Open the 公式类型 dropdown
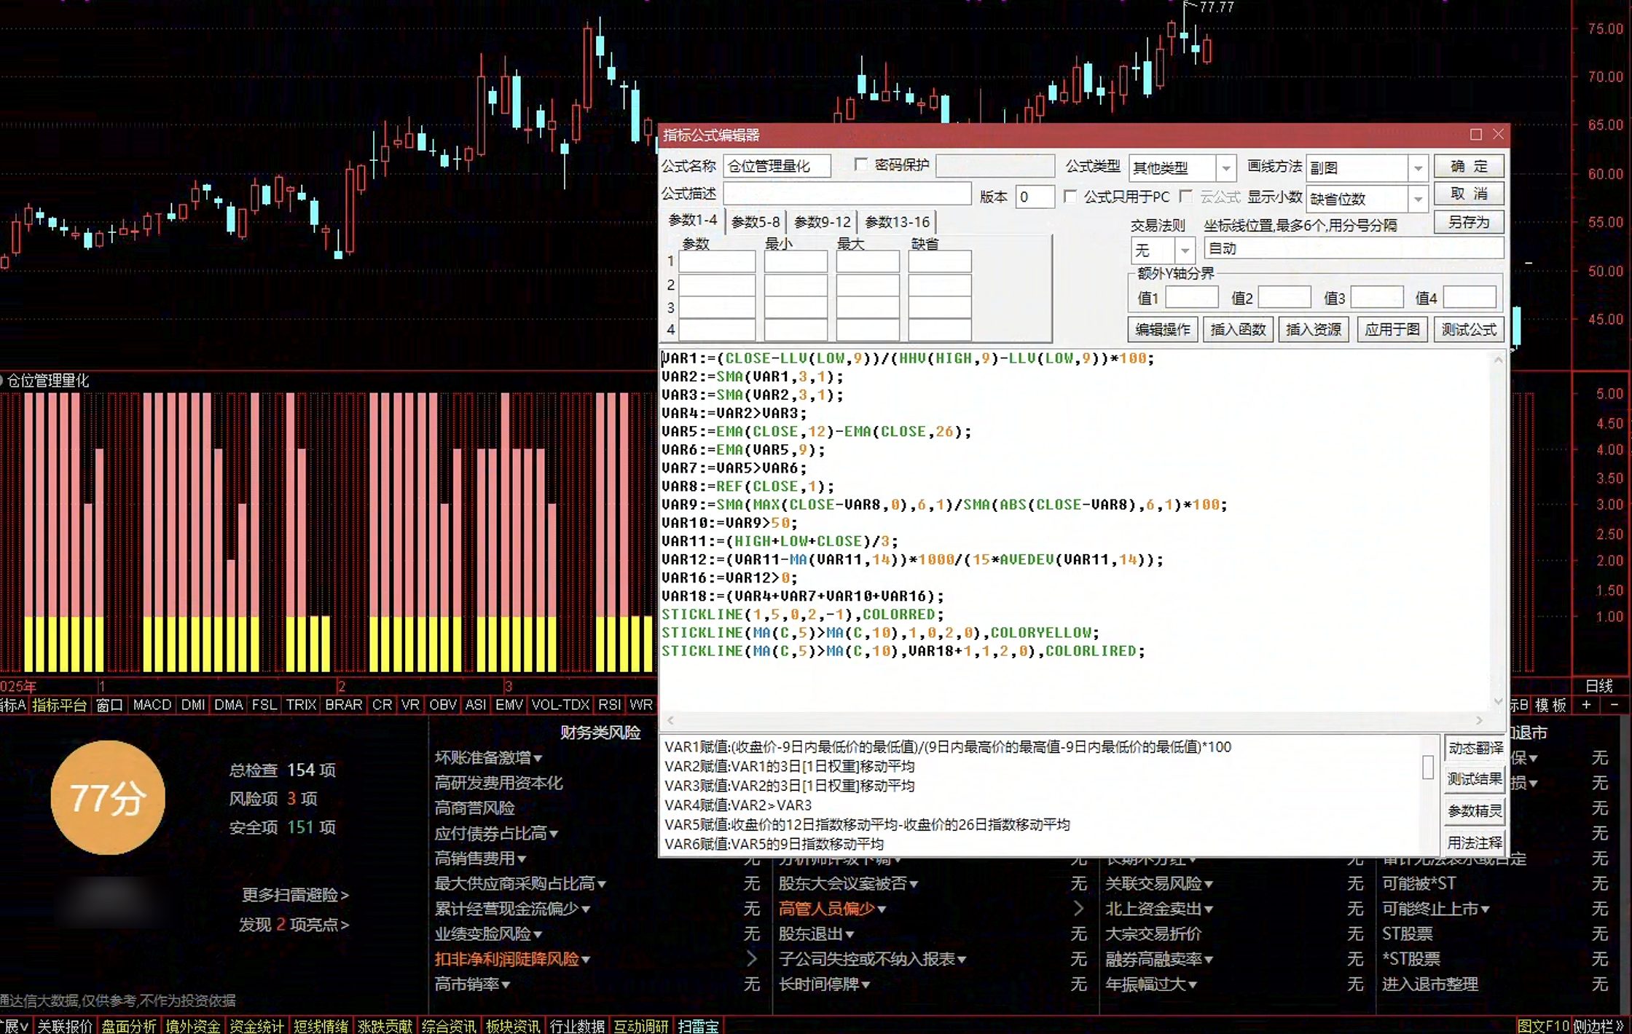 1226,168
